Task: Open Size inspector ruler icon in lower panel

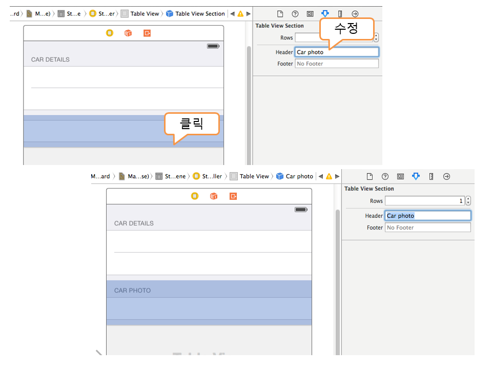Action: (431, 176)
